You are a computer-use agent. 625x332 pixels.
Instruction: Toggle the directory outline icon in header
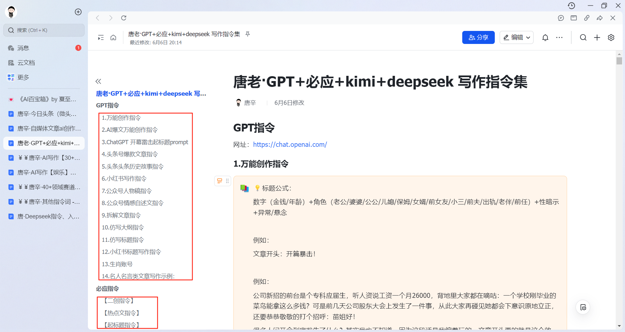[101, 38]
